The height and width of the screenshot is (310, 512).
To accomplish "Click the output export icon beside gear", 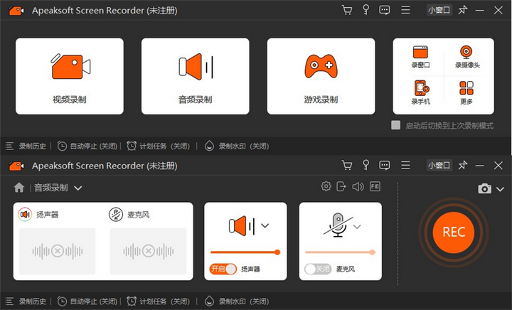I will point(341,186).
